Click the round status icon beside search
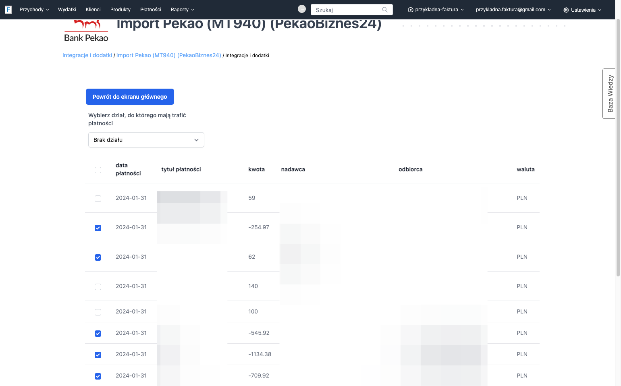 [302, 9]
